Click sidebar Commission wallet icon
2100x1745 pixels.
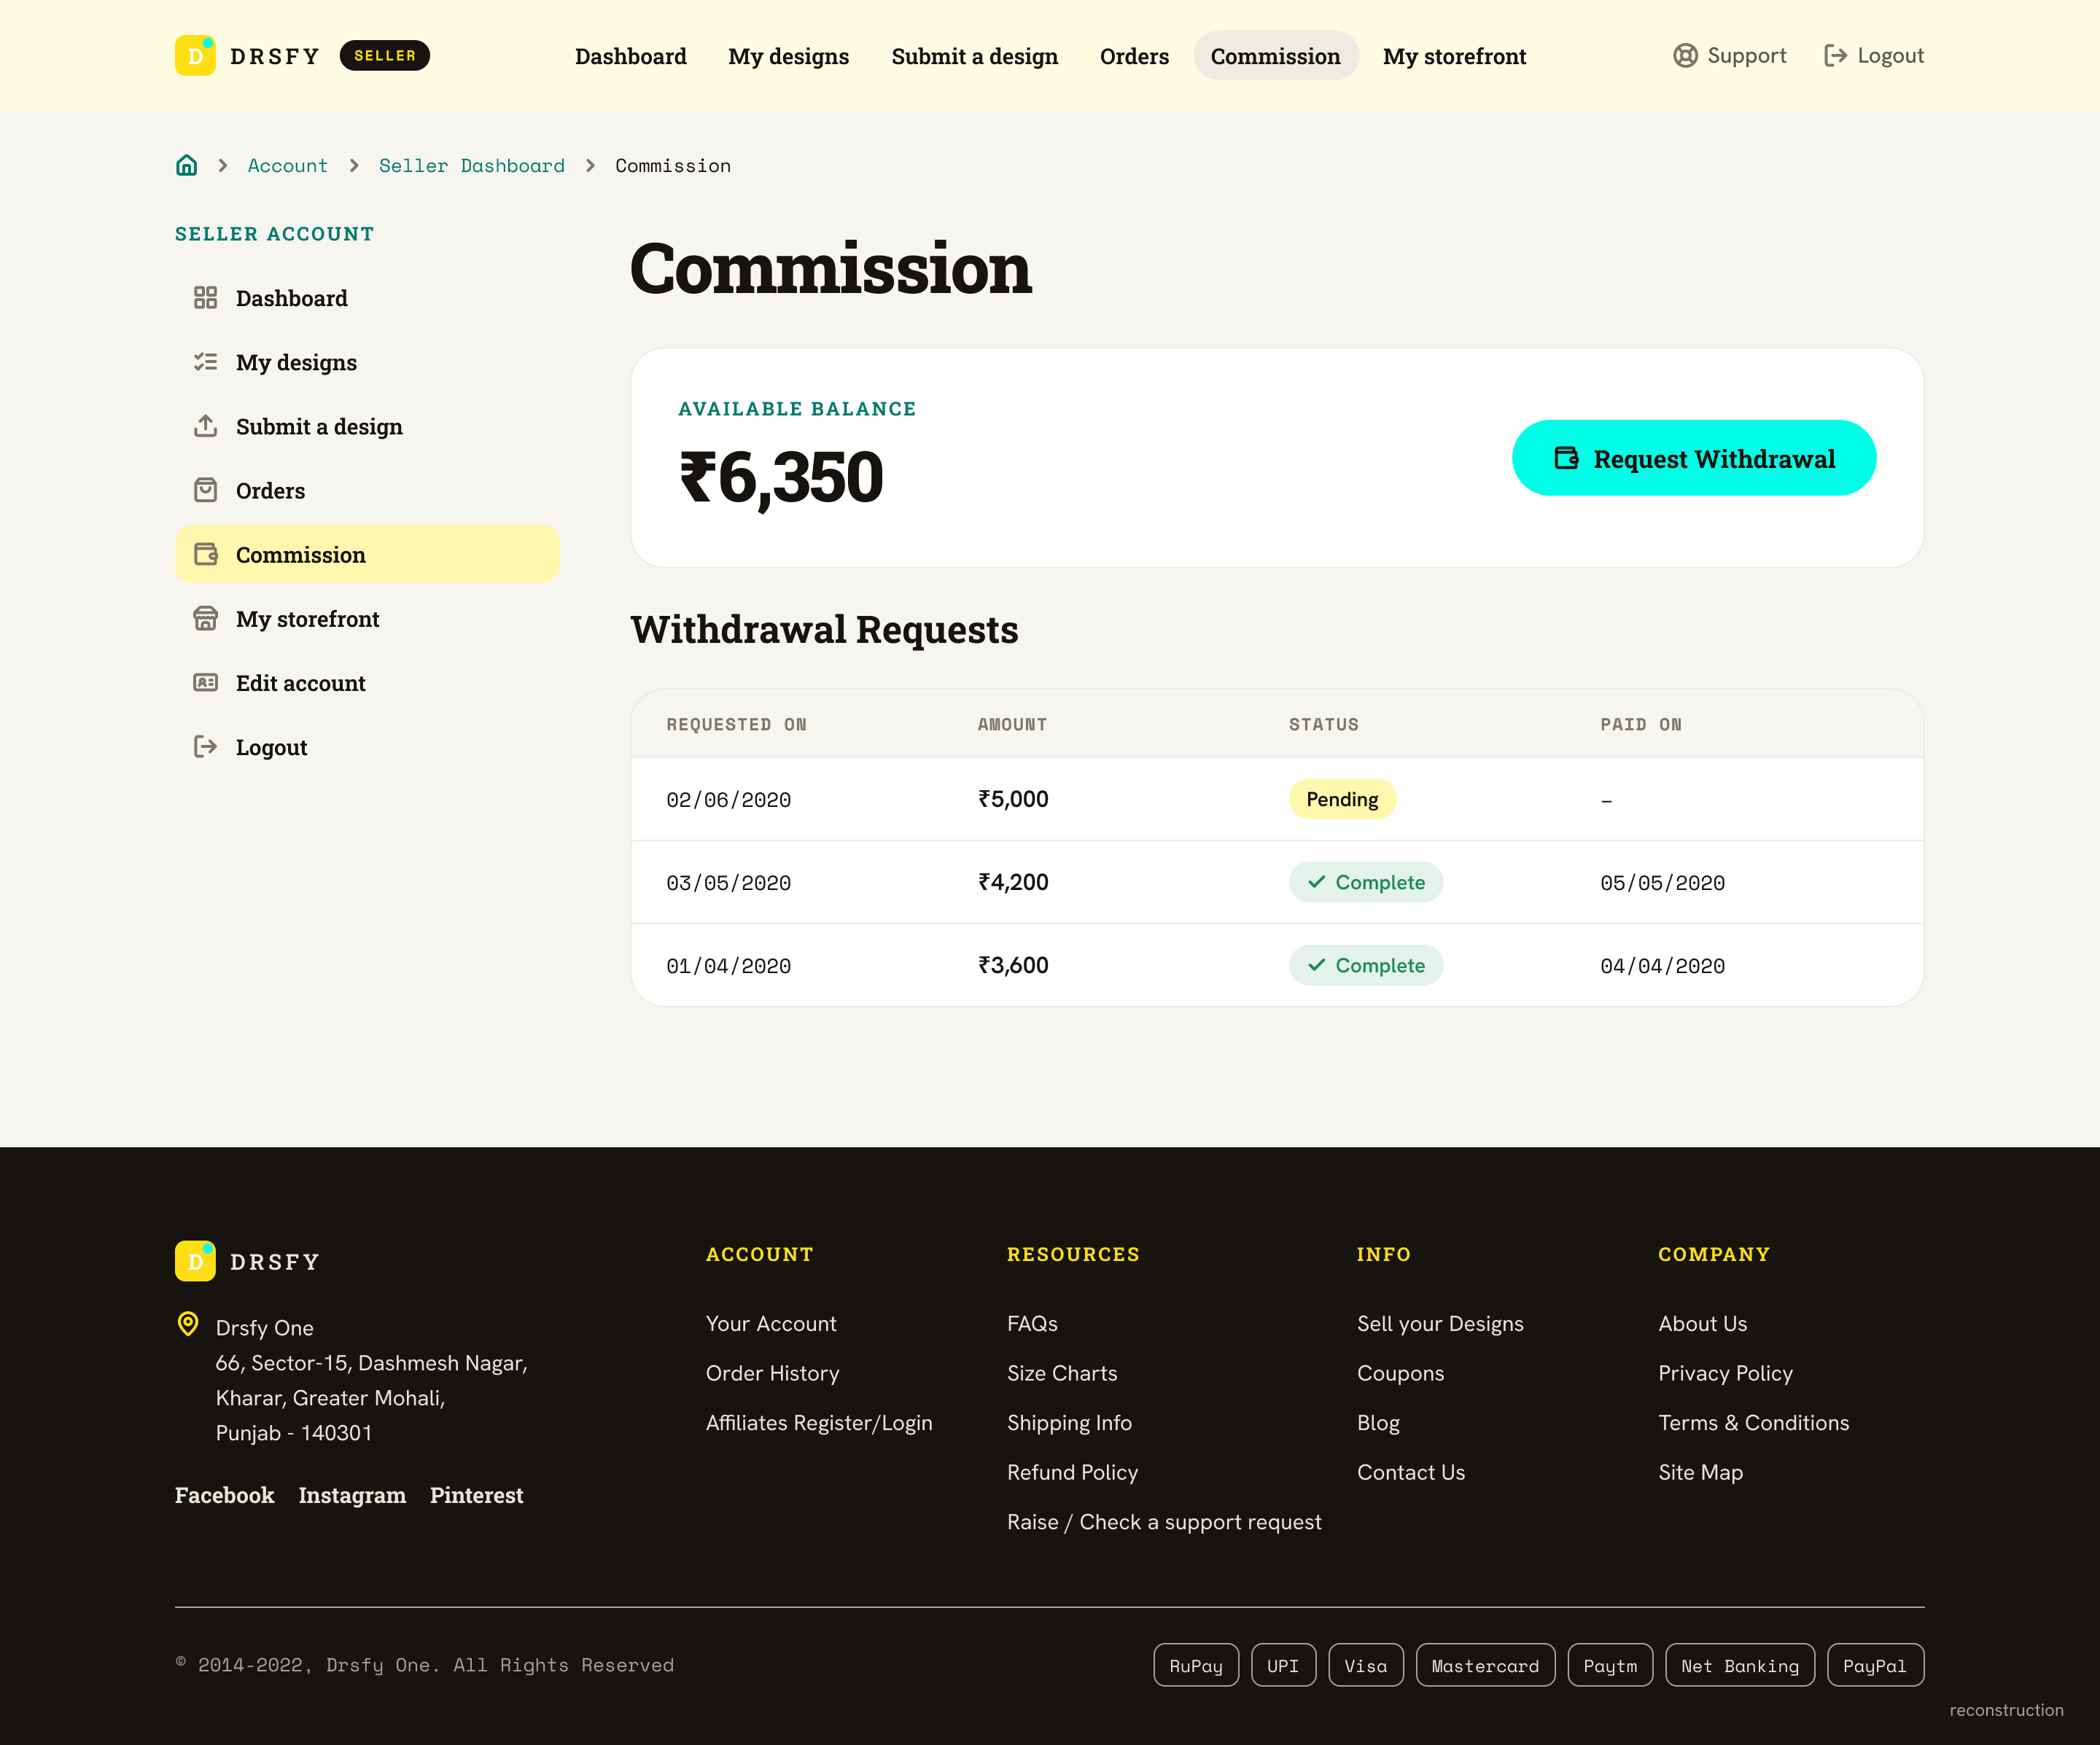(205, 555)
